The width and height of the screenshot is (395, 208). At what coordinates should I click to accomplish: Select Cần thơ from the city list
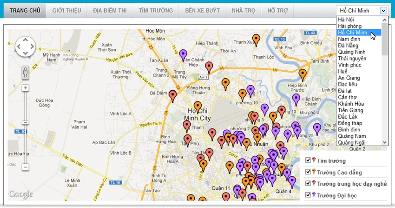(x=359, y=97)
